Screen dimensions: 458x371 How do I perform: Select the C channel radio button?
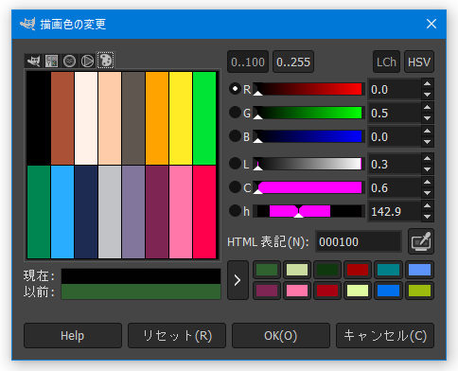click(235, 187)
